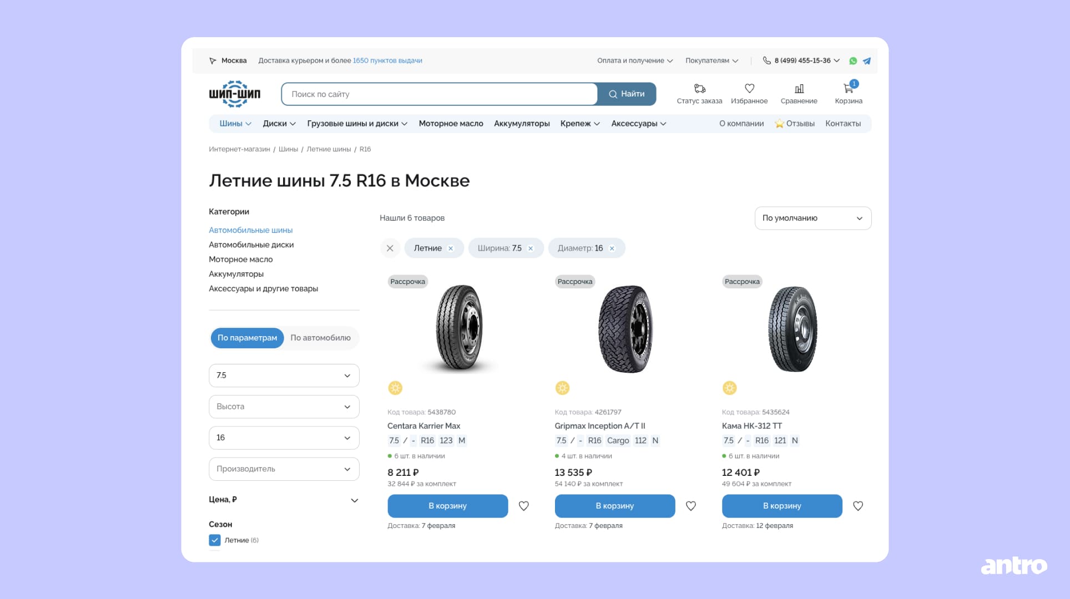Image resolution: width=1070 pixels, height=599 pixels.
Task: Add Centara Karrier Max to favorites
Action: (x=523, y=506)
